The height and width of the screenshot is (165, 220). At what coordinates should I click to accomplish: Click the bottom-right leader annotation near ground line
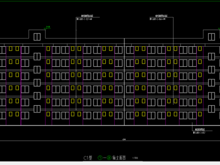click(199, 131)
